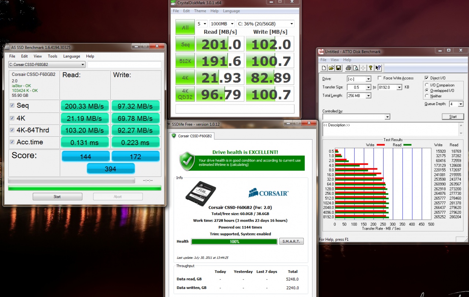This screenshot has width=469, height=297.
Task: Open the Drive dropdown in ATTO
Action: [x=359, y=79]
